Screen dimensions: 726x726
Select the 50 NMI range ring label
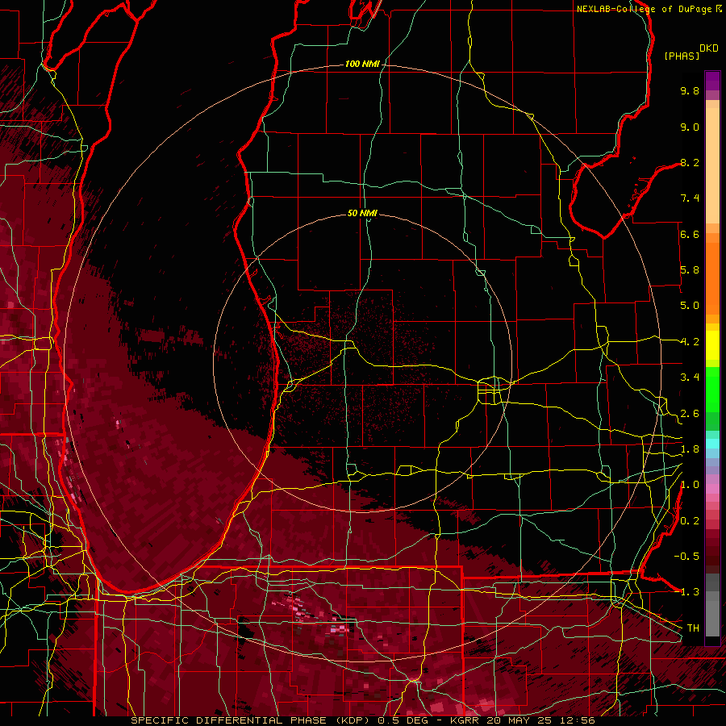(362, 213)
